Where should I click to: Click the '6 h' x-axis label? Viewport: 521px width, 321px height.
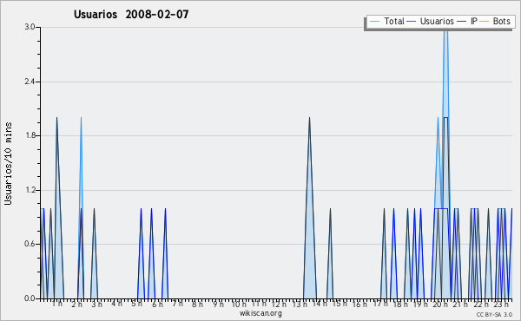[x=157, y=304]
